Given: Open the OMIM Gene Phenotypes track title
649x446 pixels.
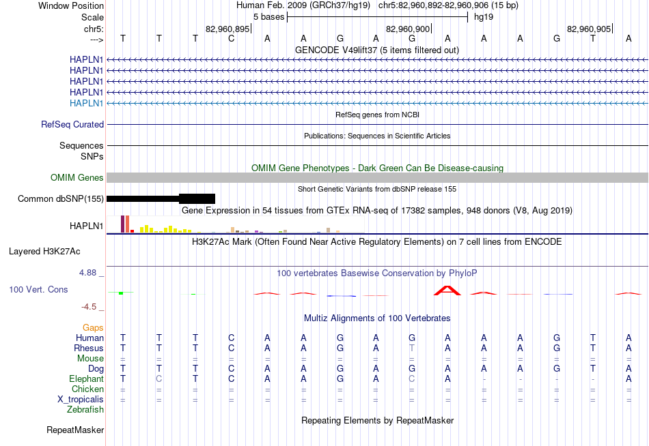Looking at the screenshot, I should tap(377, 168).
